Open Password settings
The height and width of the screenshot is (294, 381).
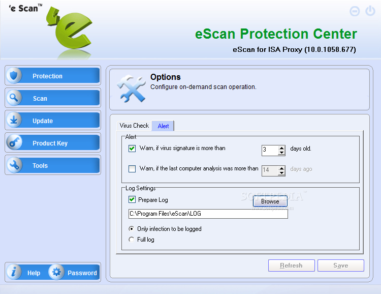pos(82,273)
